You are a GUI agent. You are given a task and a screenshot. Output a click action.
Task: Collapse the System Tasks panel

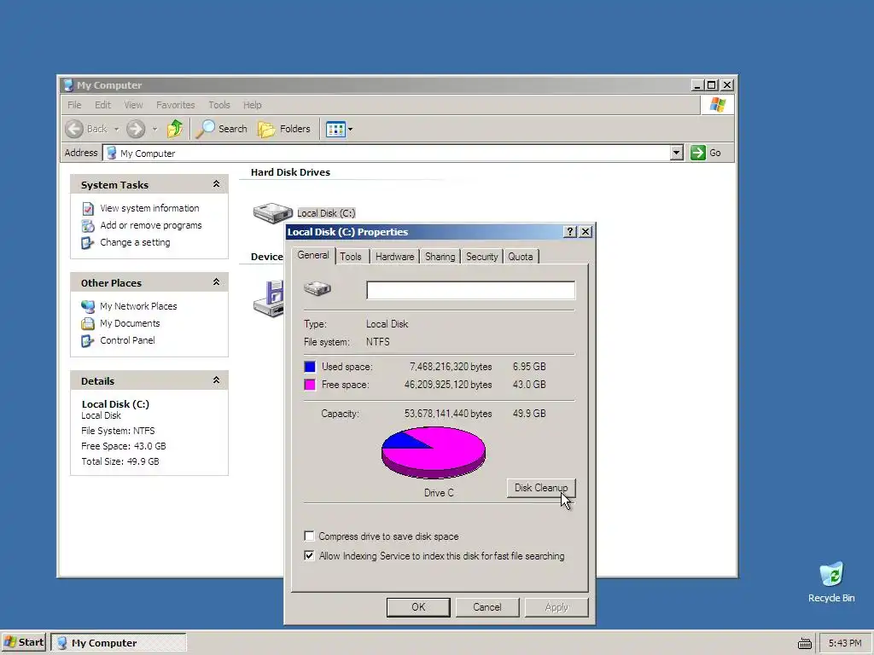pyautogui.click(x=216, y=184)
